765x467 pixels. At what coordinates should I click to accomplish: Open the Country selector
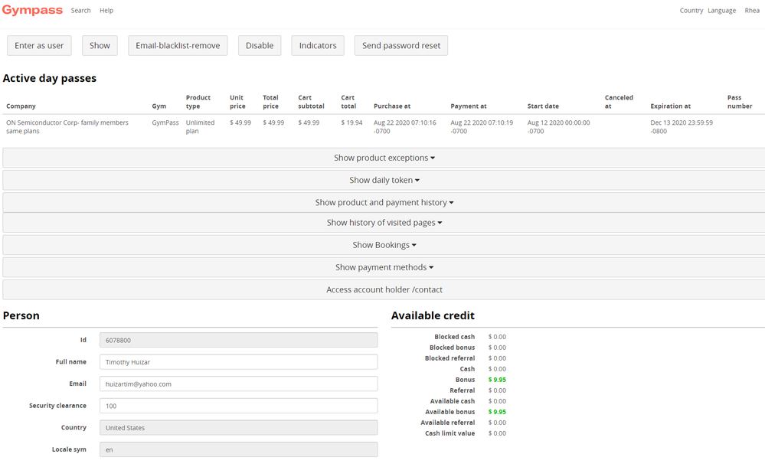(x=691, y=11)
